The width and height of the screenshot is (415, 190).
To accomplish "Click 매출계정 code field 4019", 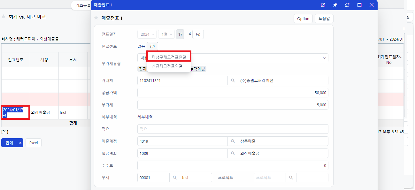I will tap(182, 141).
